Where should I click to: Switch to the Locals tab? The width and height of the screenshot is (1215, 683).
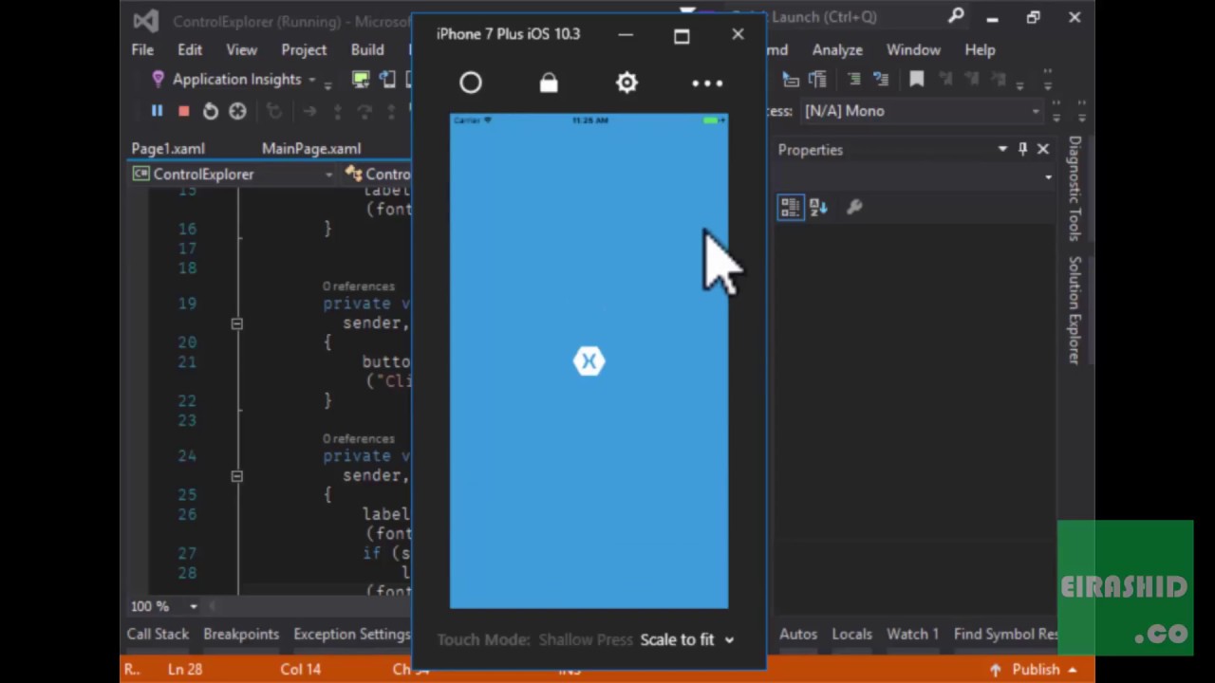[x=851, y=634]
